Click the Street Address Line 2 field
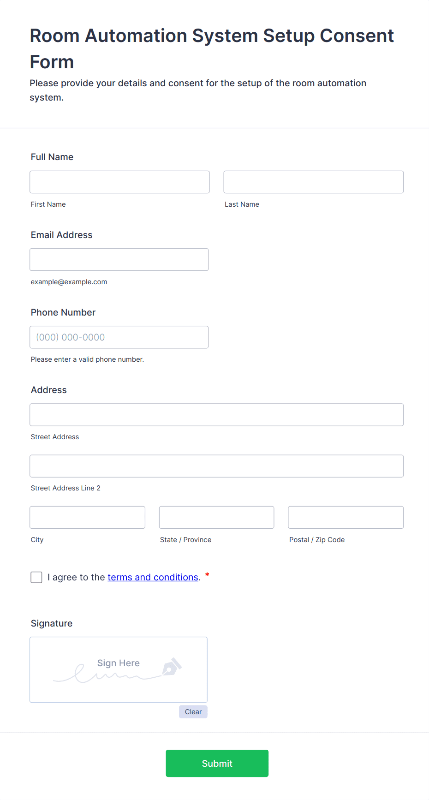The height and width of the screenshot is (800, 429). pos(216,466)
